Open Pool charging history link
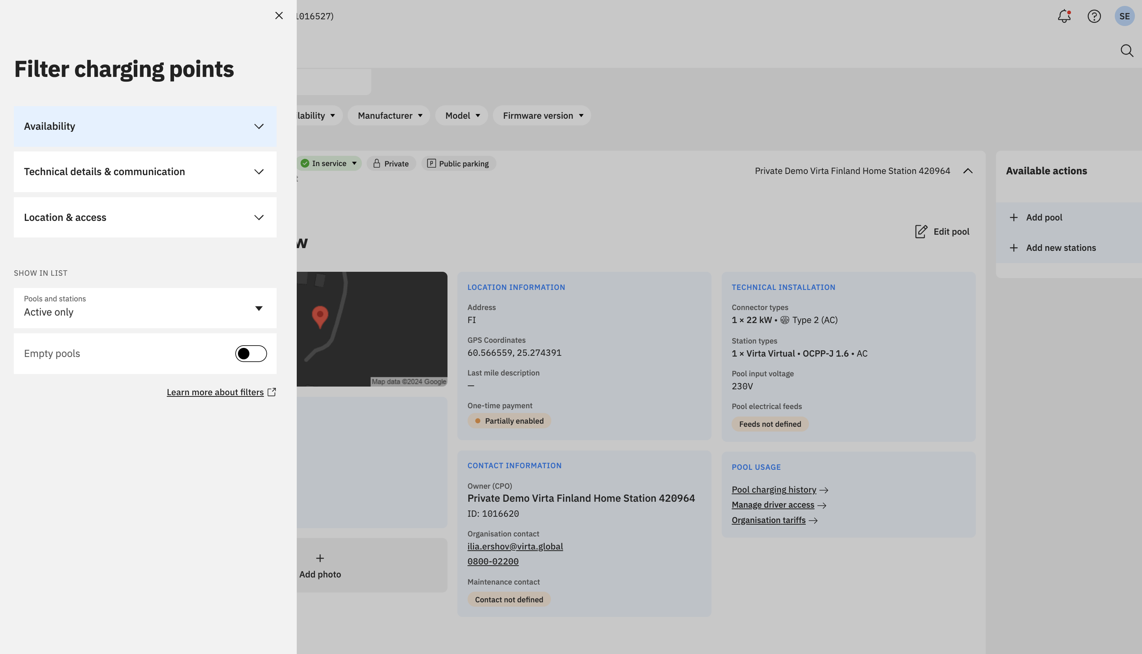Viewport: 1142px width, 654px height. tap(779, 490)
